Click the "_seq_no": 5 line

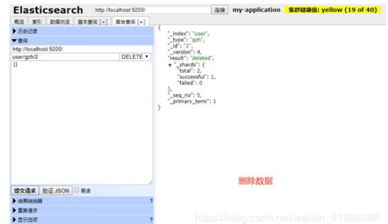pos(185,95)
